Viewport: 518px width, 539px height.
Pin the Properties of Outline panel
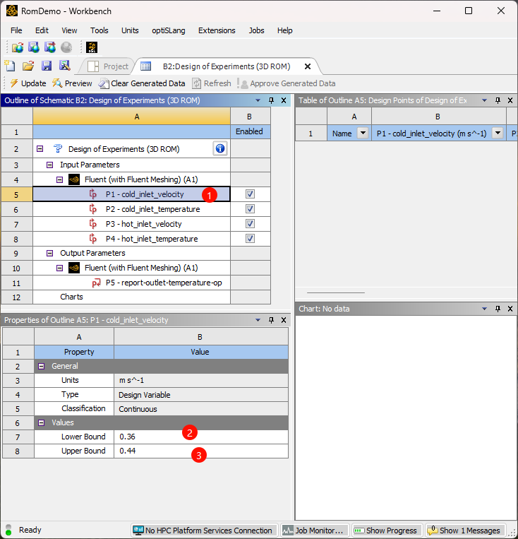coord(271,320)
